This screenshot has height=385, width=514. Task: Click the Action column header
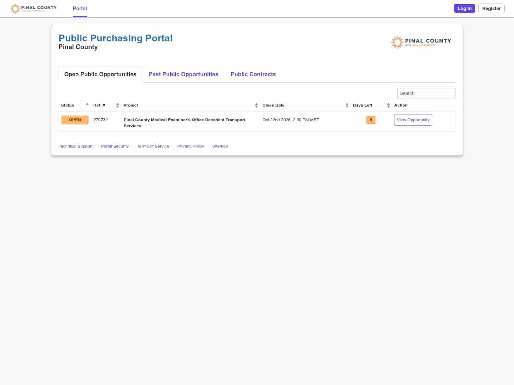pyautogui.click(x=400, y=105)
